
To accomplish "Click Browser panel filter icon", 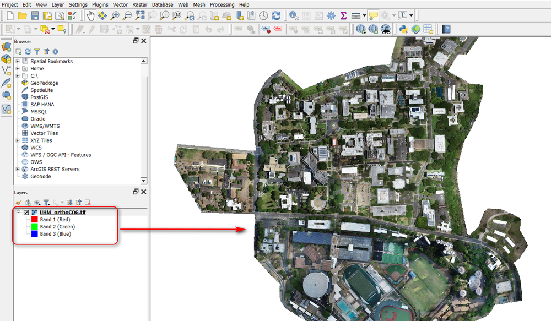I will (37, 52).
